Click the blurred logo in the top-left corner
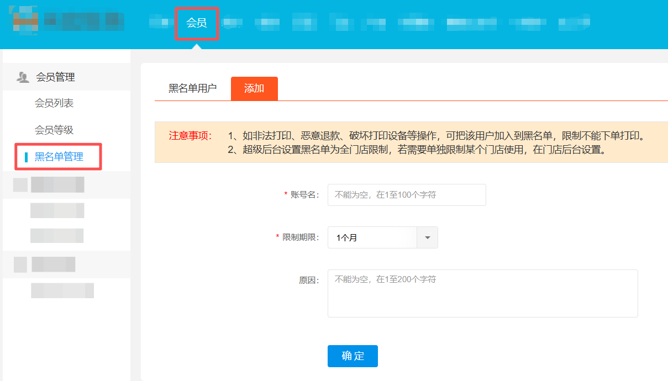 [26, 20]
